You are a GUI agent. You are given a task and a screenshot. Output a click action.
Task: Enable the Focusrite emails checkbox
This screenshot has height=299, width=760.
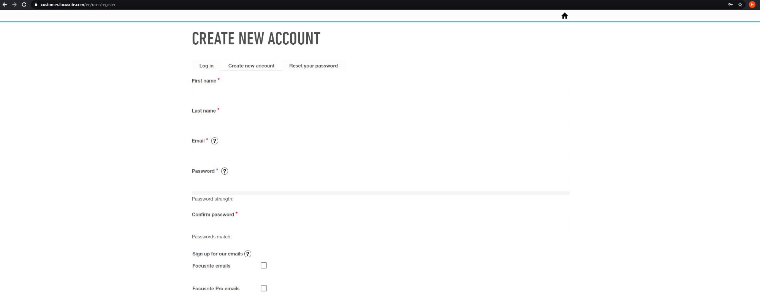click(264, 266)
